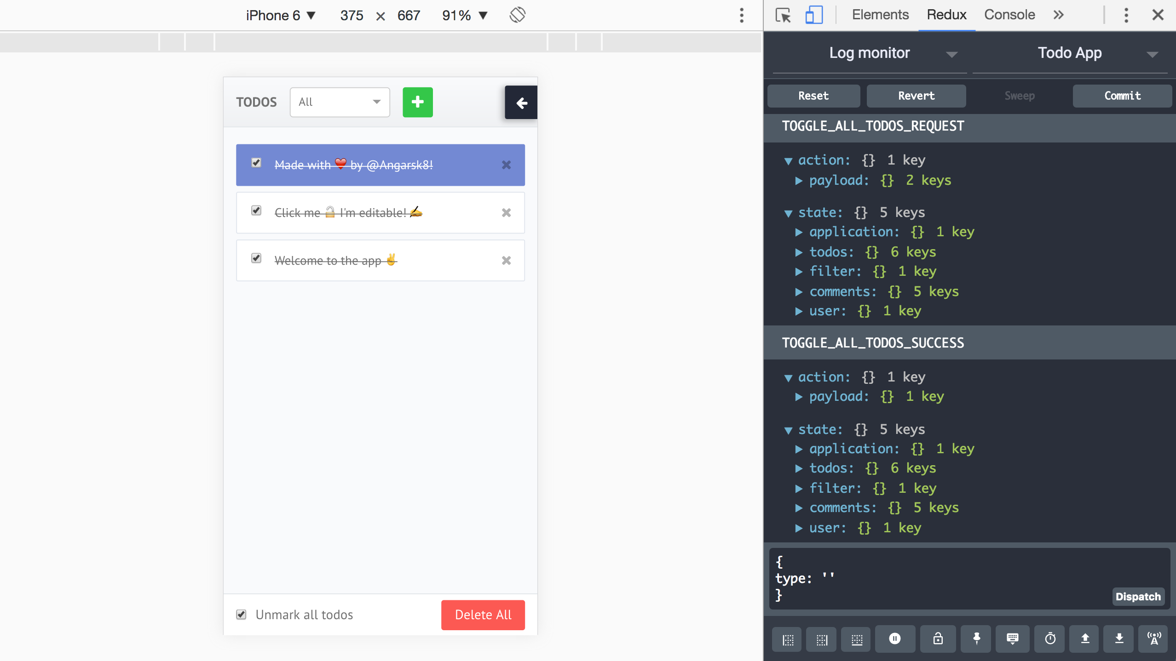Viewport: 1176px width, 661px height.
Task: Open the Log monitor dropdown
Action: [x=870, y=53]
